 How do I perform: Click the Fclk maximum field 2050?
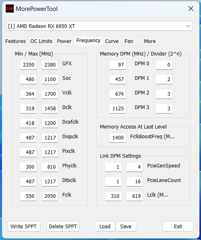click(x=50, y=196)
